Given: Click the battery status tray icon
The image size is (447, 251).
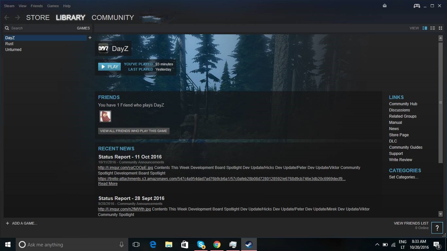Looking at the screenshot, I should click(x=385, y=244).
